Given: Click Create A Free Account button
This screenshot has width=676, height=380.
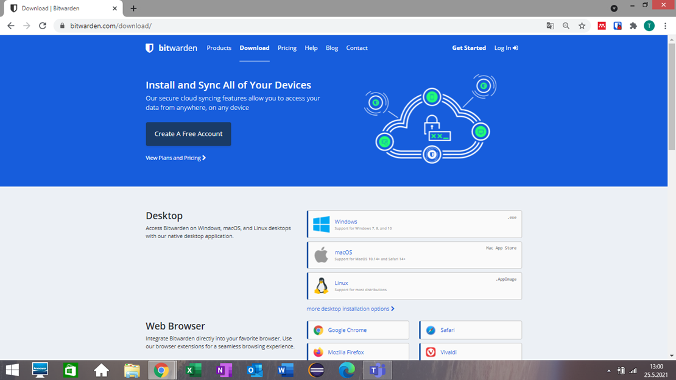Looking at the screenshot, I should (x=188, y=134).
